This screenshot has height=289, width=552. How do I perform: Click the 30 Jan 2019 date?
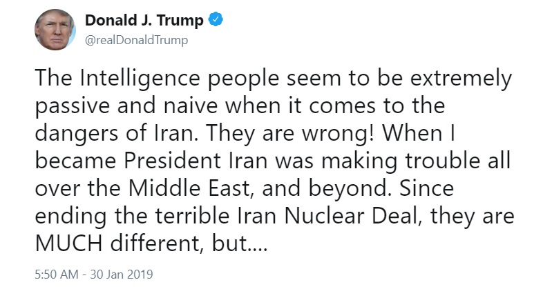coord(122,275)
